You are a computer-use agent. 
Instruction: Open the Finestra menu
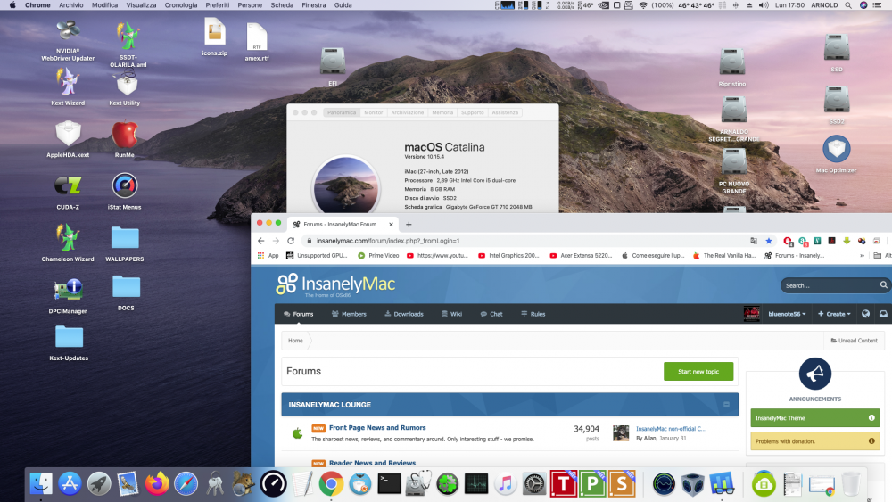[313, 5]
